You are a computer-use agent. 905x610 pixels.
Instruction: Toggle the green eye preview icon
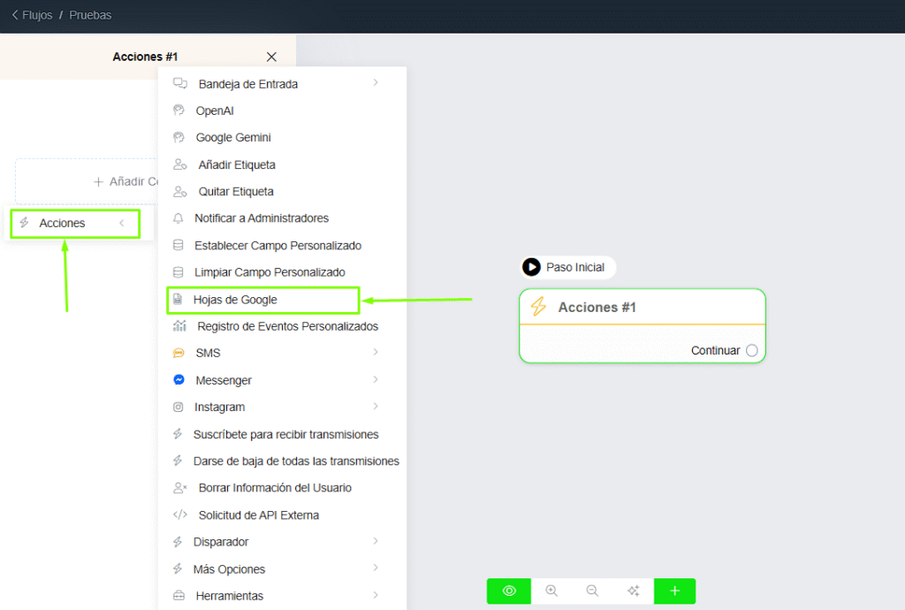(x=508, y=591)
